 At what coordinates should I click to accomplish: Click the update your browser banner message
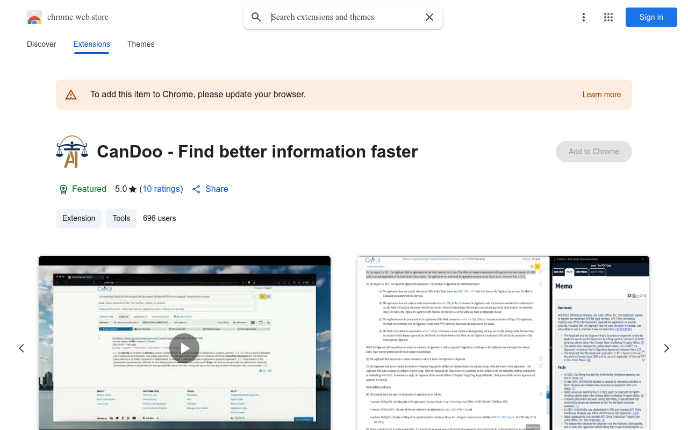(198, 95)
